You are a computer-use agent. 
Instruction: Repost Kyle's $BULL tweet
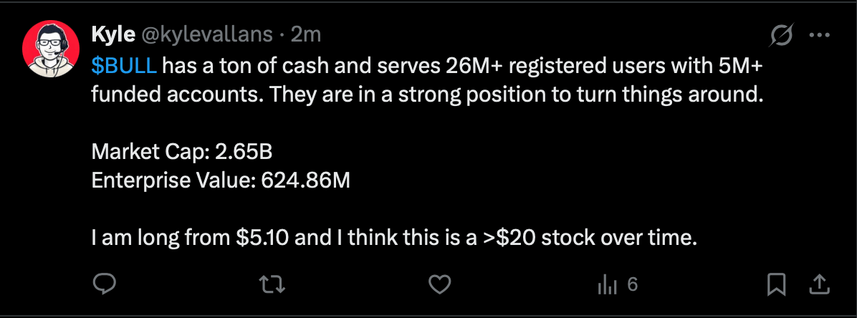tap(272, 284)
